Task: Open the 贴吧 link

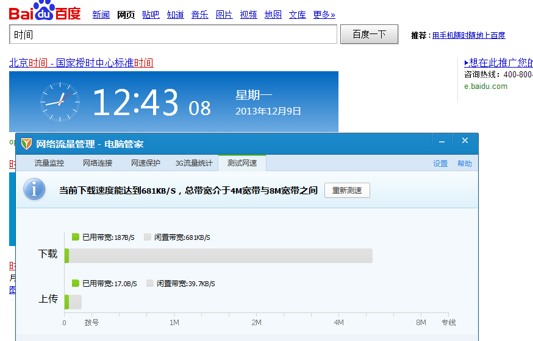Action: click(151, 15)
